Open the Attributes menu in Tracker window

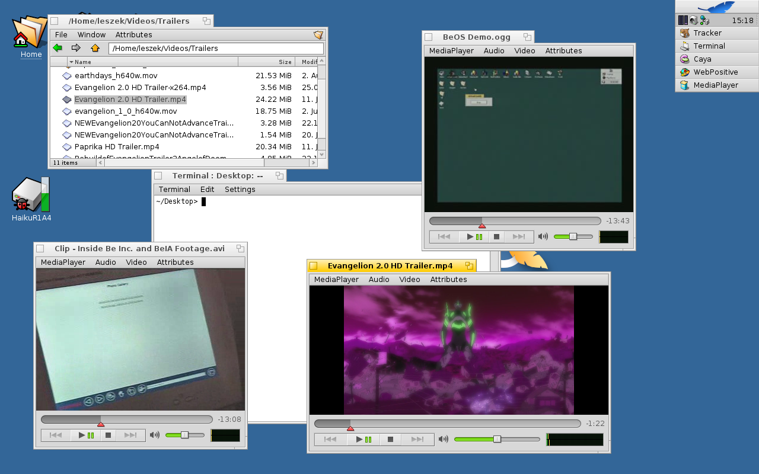133,35
